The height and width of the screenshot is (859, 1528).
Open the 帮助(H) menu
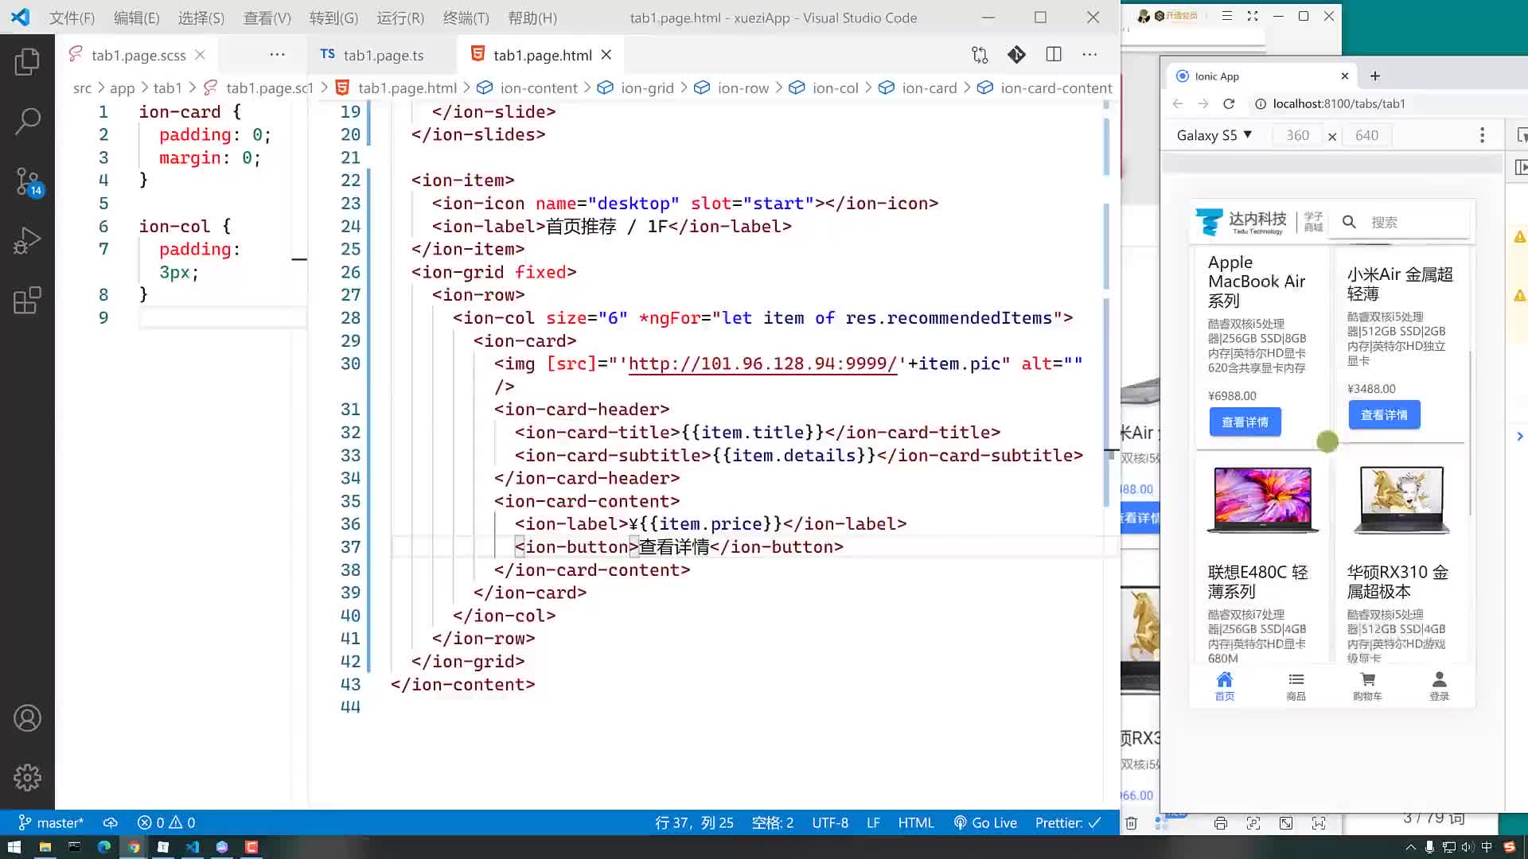coord(532,17)
